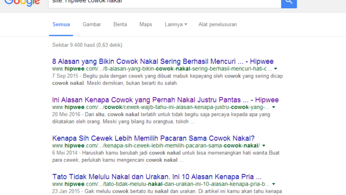
Task: Open result '8 Alasan yang Bikin Cowok Nakal'
Action: pos(163,61)
